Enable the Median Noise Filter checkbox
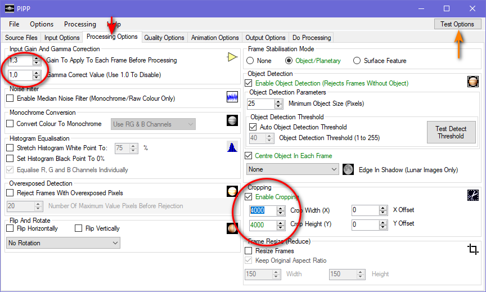 [x=10, y=98]
